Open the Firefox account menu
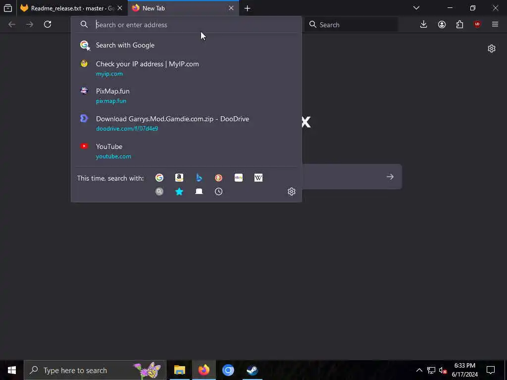This screenshot has width=507, height=380. (442, 24)
